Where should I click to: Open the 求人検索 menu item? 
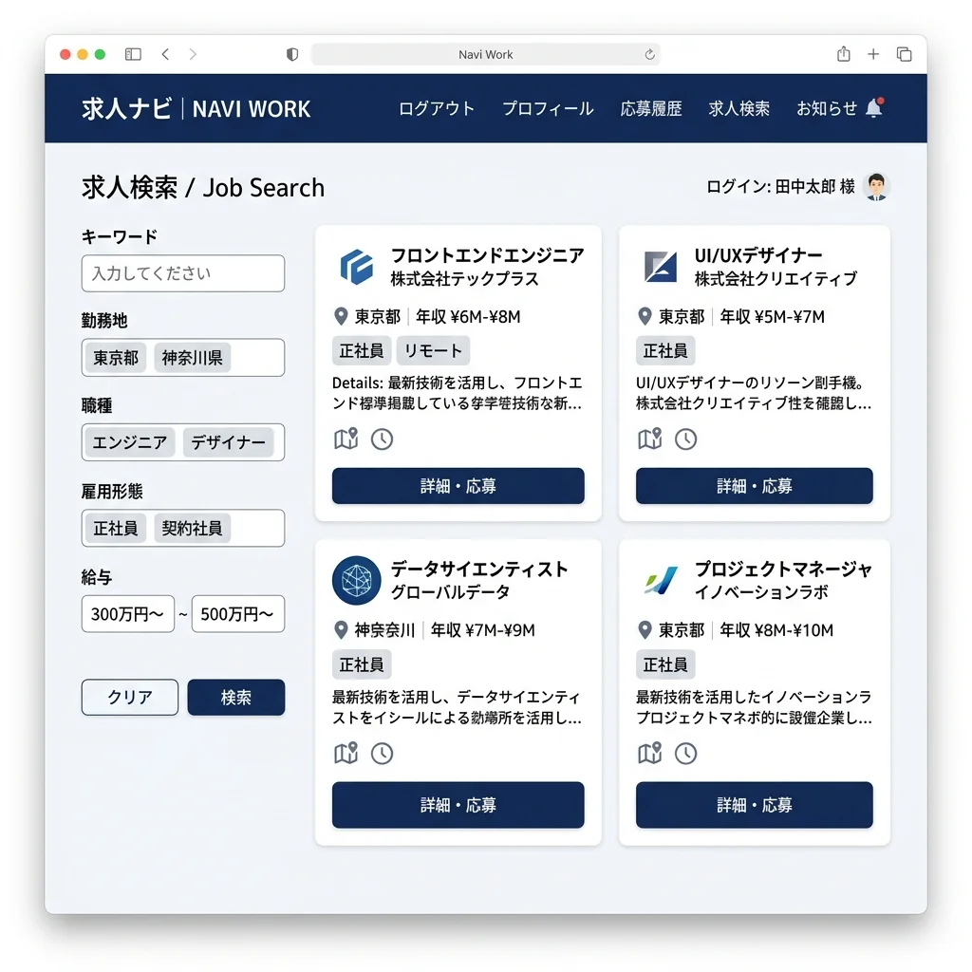738,108
